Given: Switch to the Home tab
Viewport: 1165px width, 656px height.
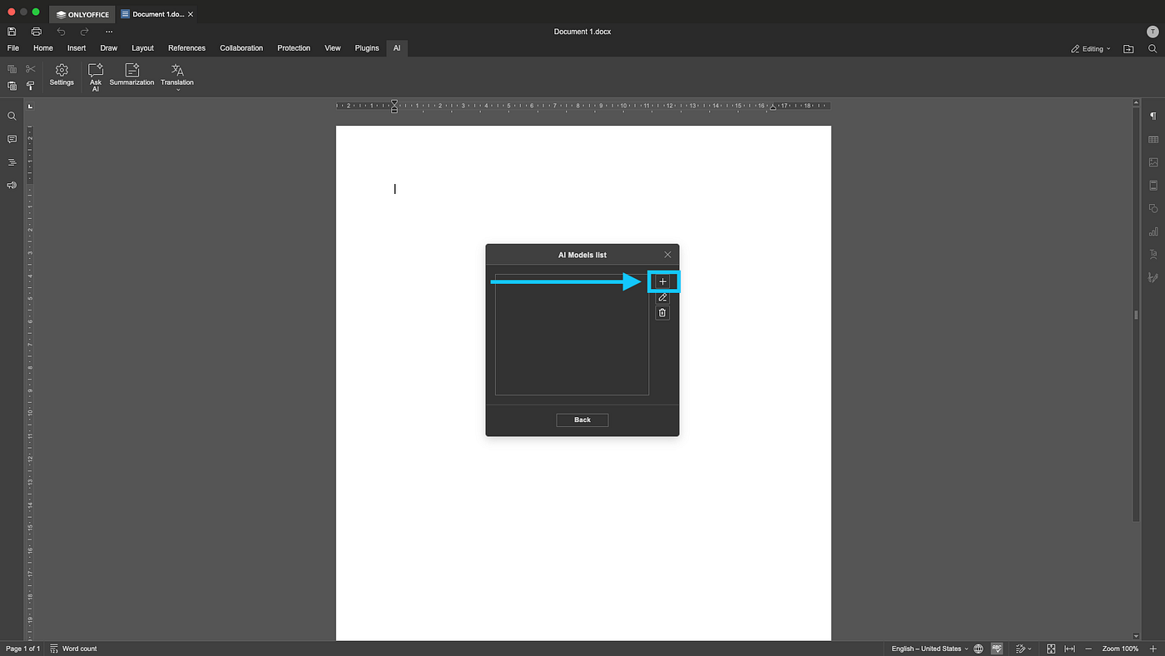Looking at the screenshot, I should point(43,48).
